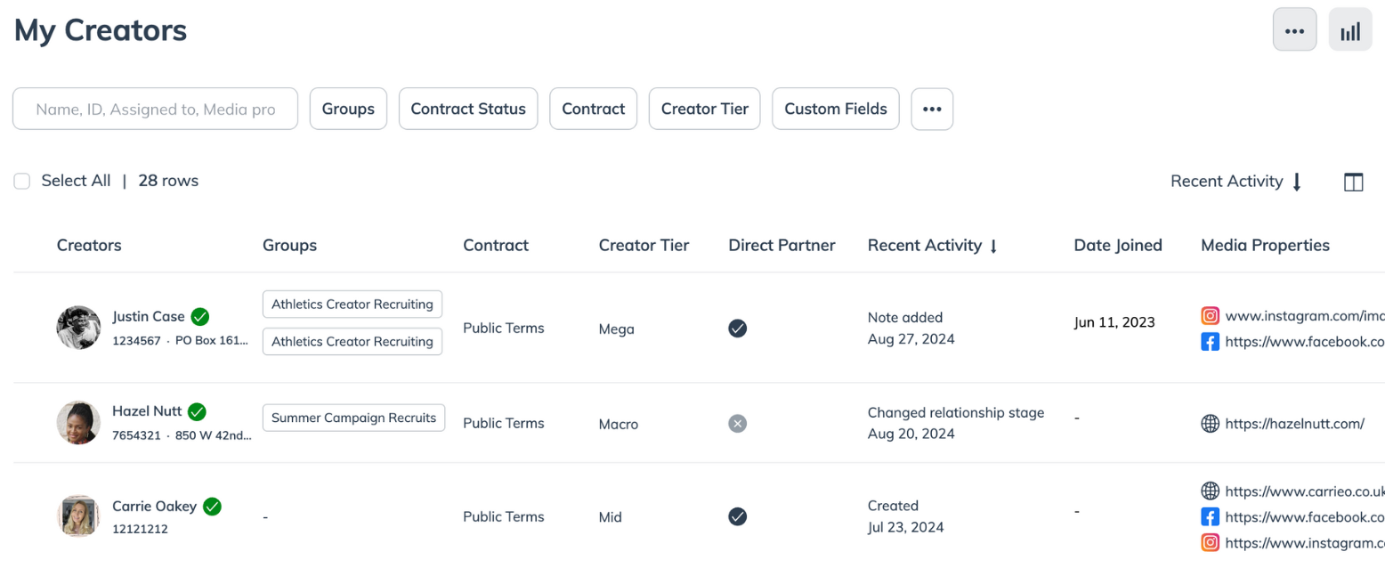Open the Contract Status filter dropdown
The image size is (1385, 568).
coord(468,109)
